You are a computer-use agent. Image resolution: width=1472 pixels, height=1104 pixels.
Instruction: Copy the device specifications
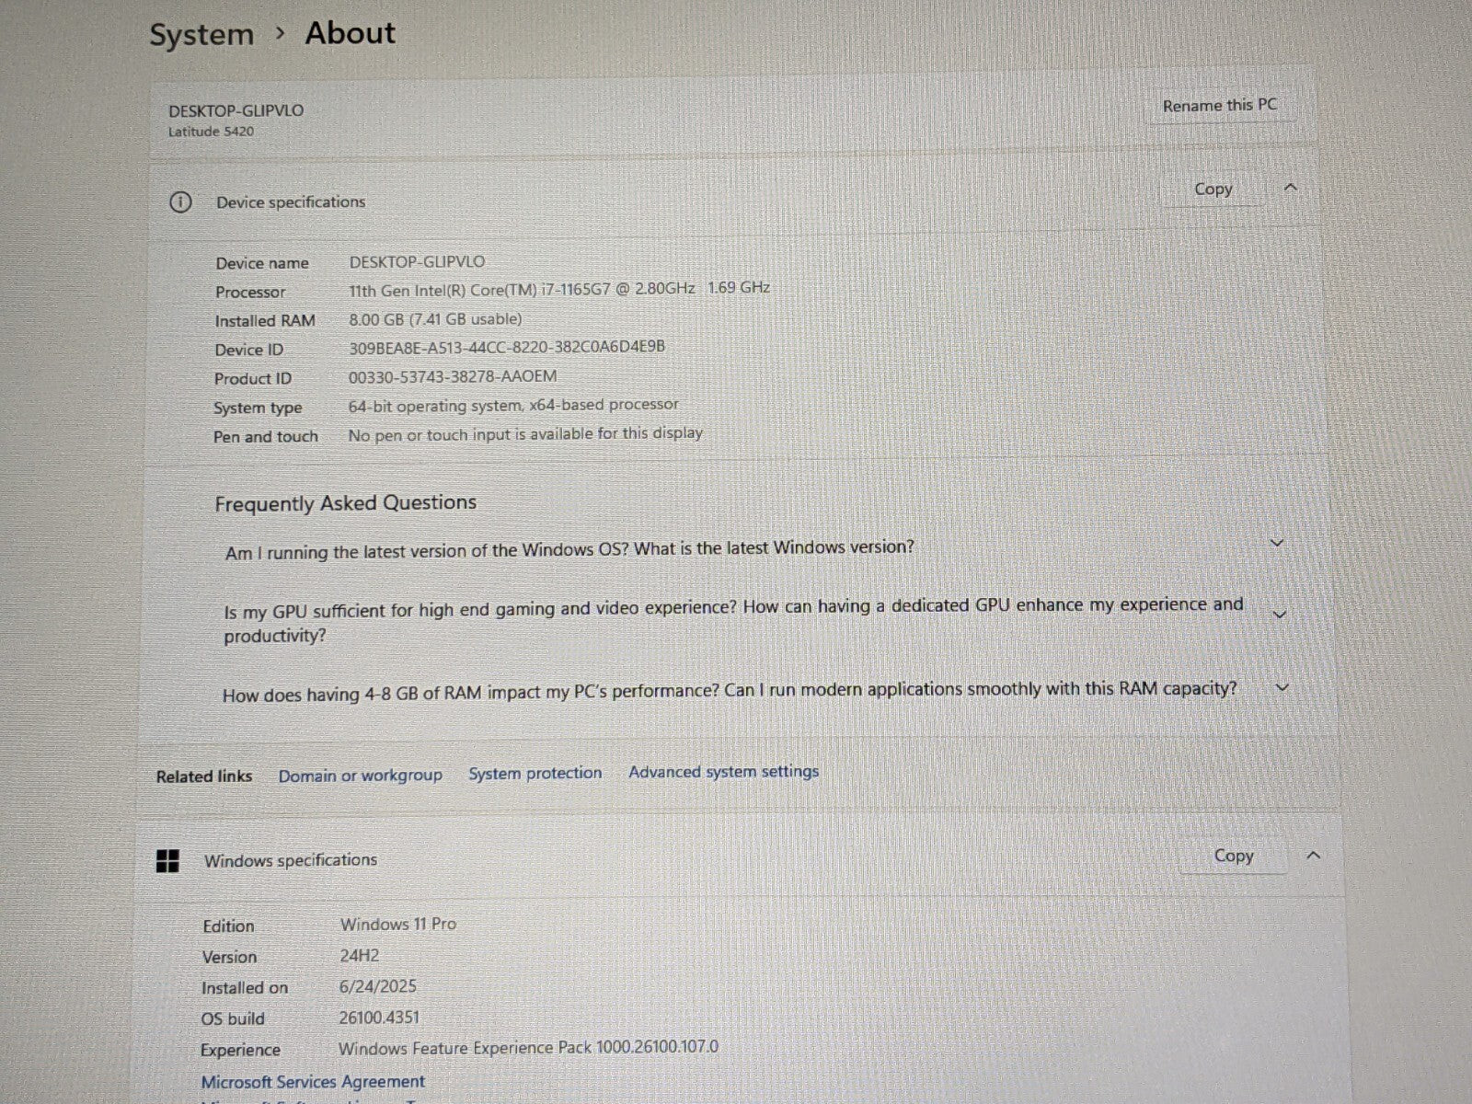[1213, 190]
